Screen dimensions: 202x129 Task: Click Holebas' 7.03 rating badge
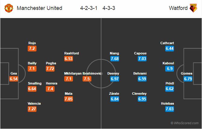pos(170,109)
